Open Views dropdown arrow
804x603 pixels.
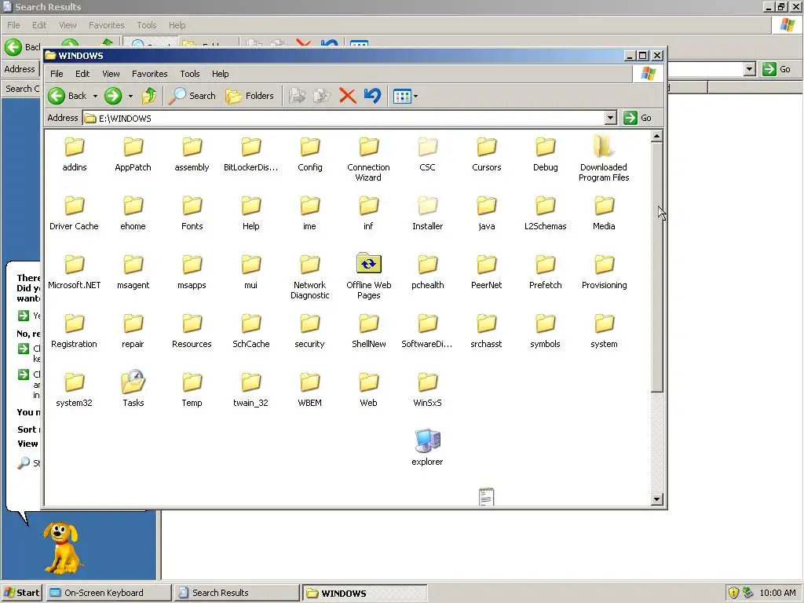415,96
